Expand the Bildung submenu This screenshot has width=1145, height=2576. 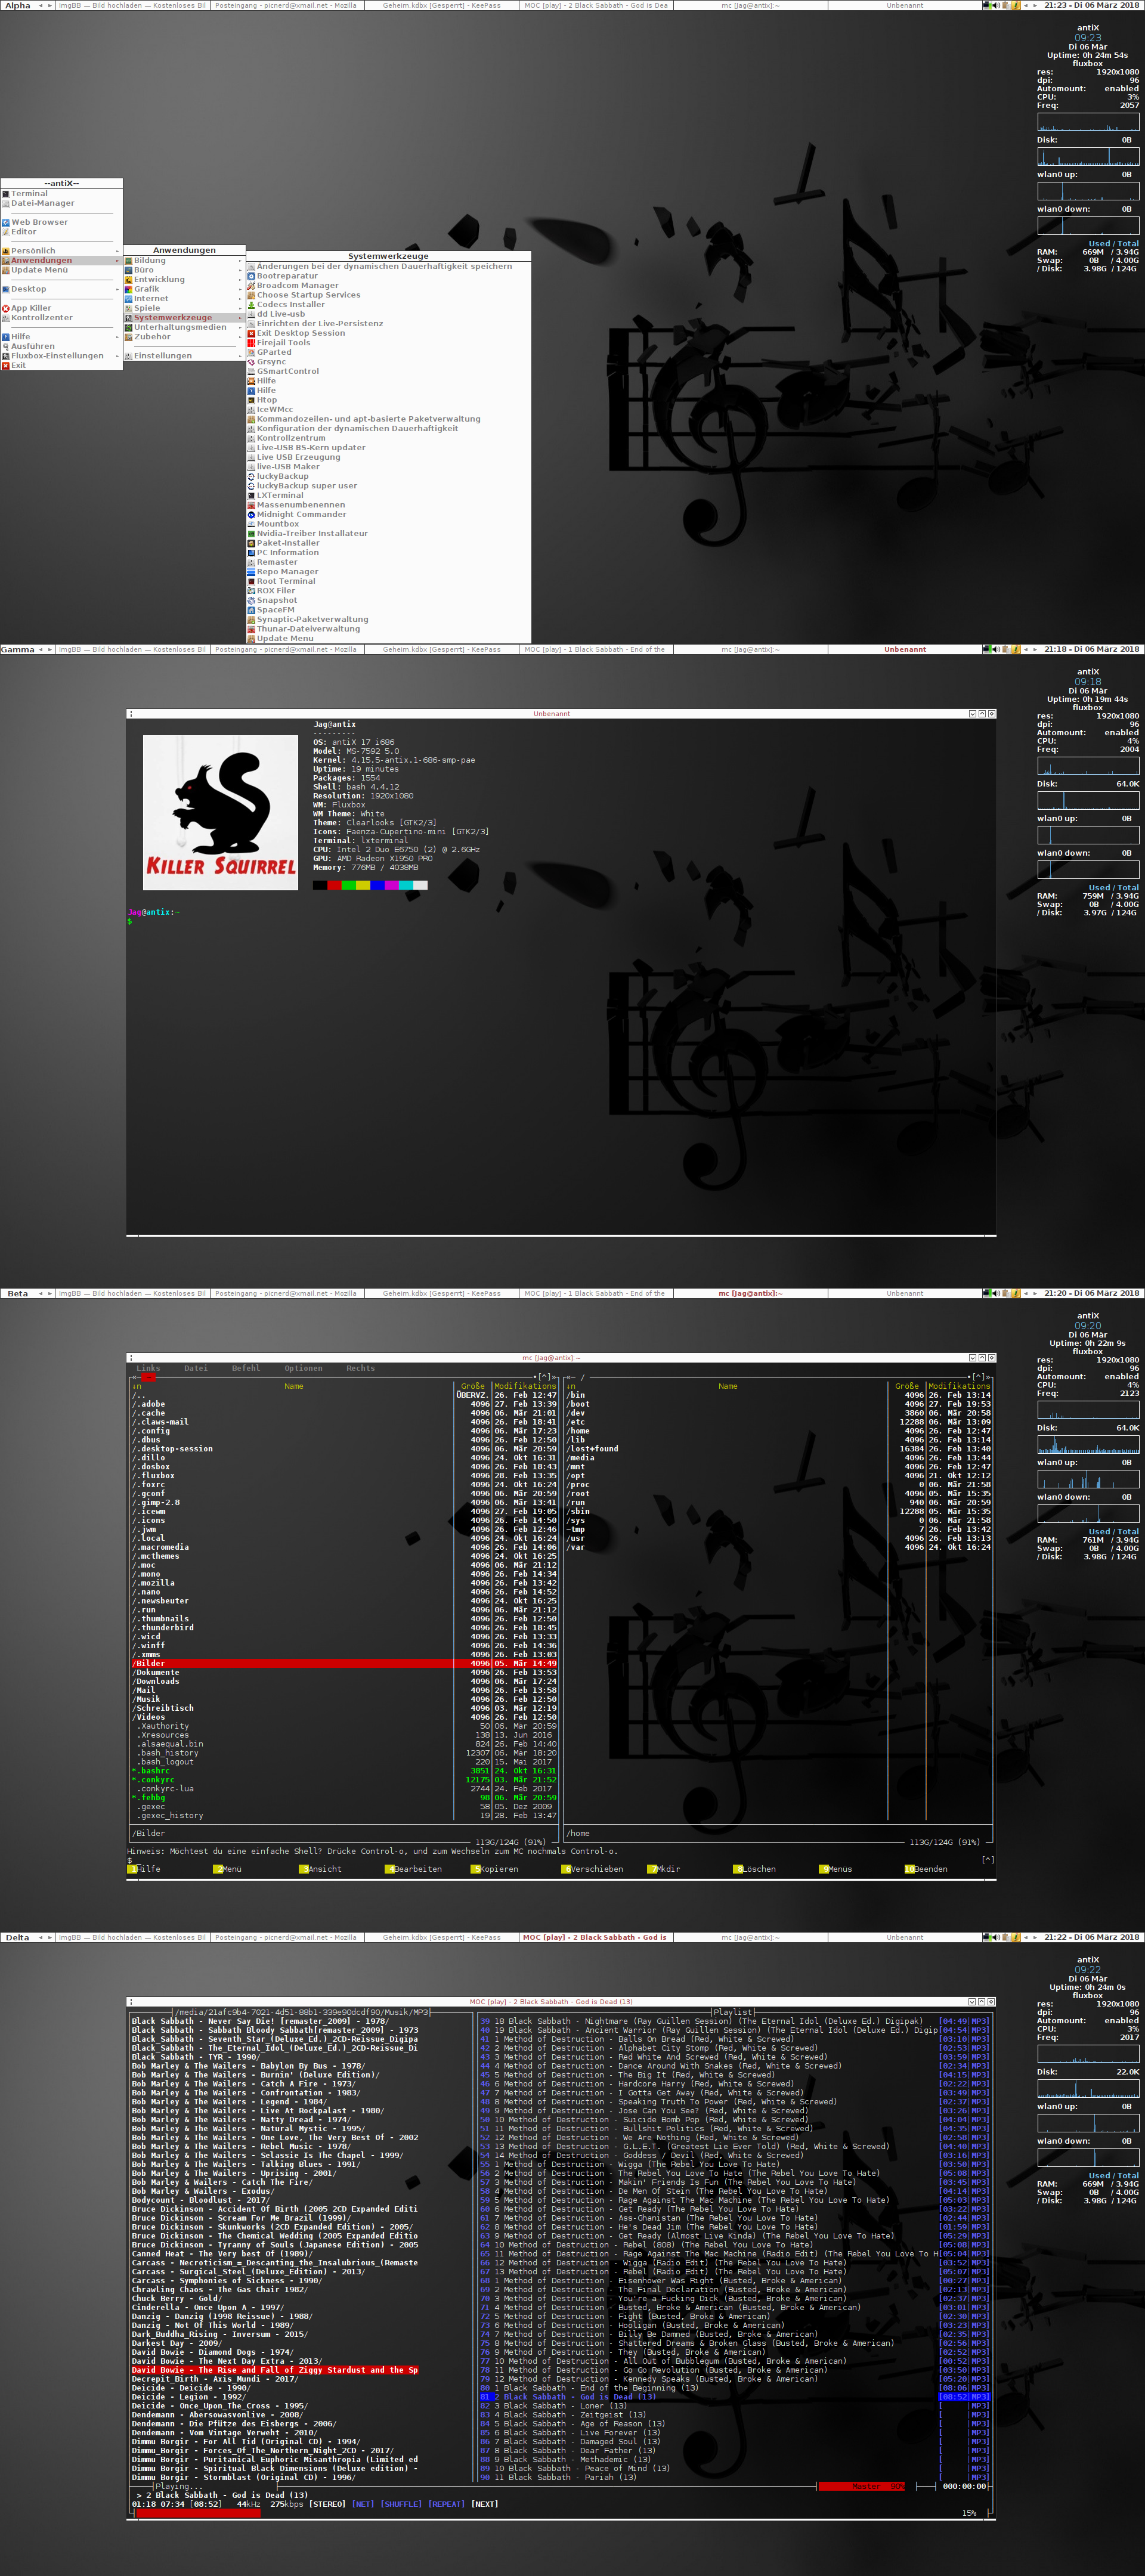(x=184, y=260)
